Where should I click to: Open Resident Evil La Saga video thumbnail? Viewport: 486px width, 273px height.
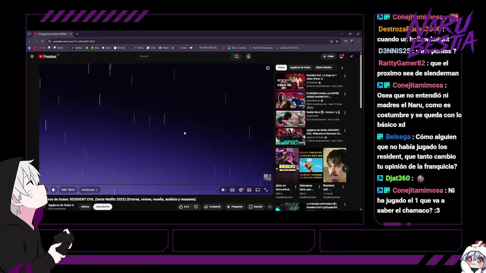[290, 82]
